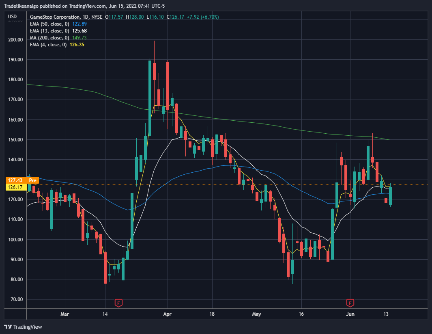Click the 13 date label on time axis

click(386, 314)
